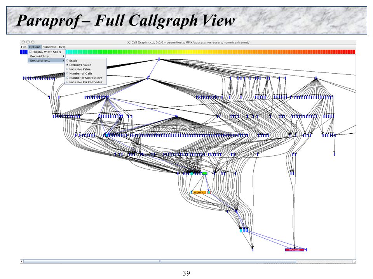The image size is (373, 279).
Task: Click the X11 icon in the title bar
Action: [x=129, y=43]
